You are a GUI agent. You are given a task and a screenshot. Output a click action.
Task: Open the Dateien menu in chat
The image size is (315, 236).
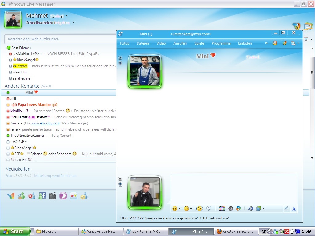(143, 43)
